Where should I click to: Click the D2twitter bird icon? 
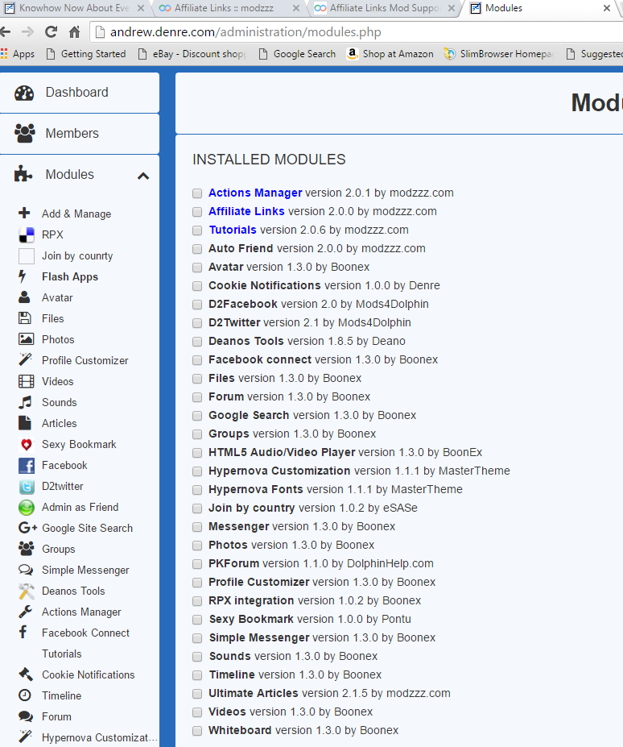point(27,487)
